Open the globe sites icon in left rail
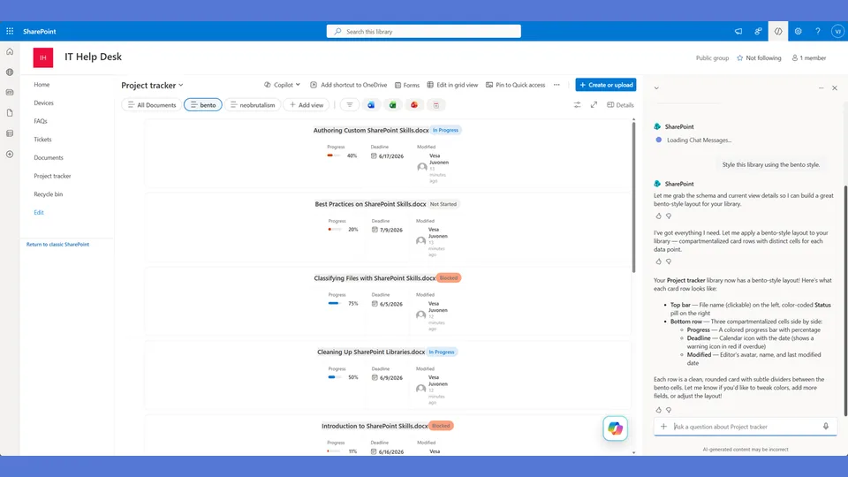 10,72
